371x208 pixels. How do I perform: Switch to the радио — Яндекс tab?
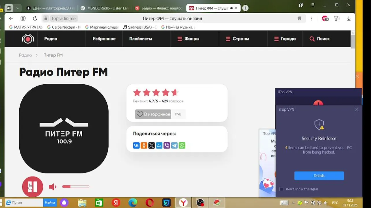[159, 8]
